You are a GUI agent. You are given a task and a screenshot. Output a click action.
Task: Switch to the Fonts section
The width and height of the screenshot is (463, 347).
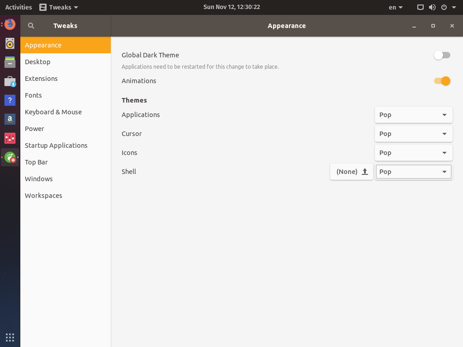tap(33, 95)
